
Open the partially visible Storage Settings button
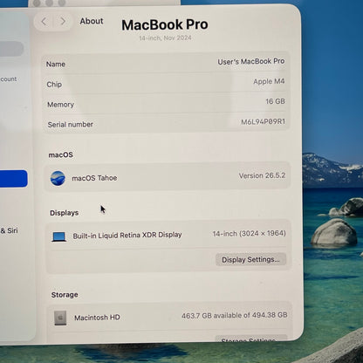pyautogui.click(x=251, y=339)
